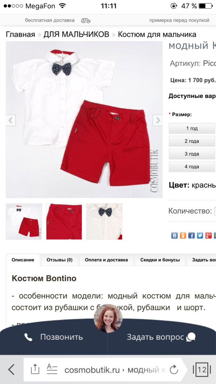
Task: Open browser share icon
Action: click(x=35, y=369)
